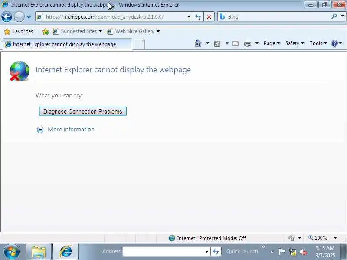Open a new blank tab
Screen dimensions: 347x260
(x=138, y=44)
